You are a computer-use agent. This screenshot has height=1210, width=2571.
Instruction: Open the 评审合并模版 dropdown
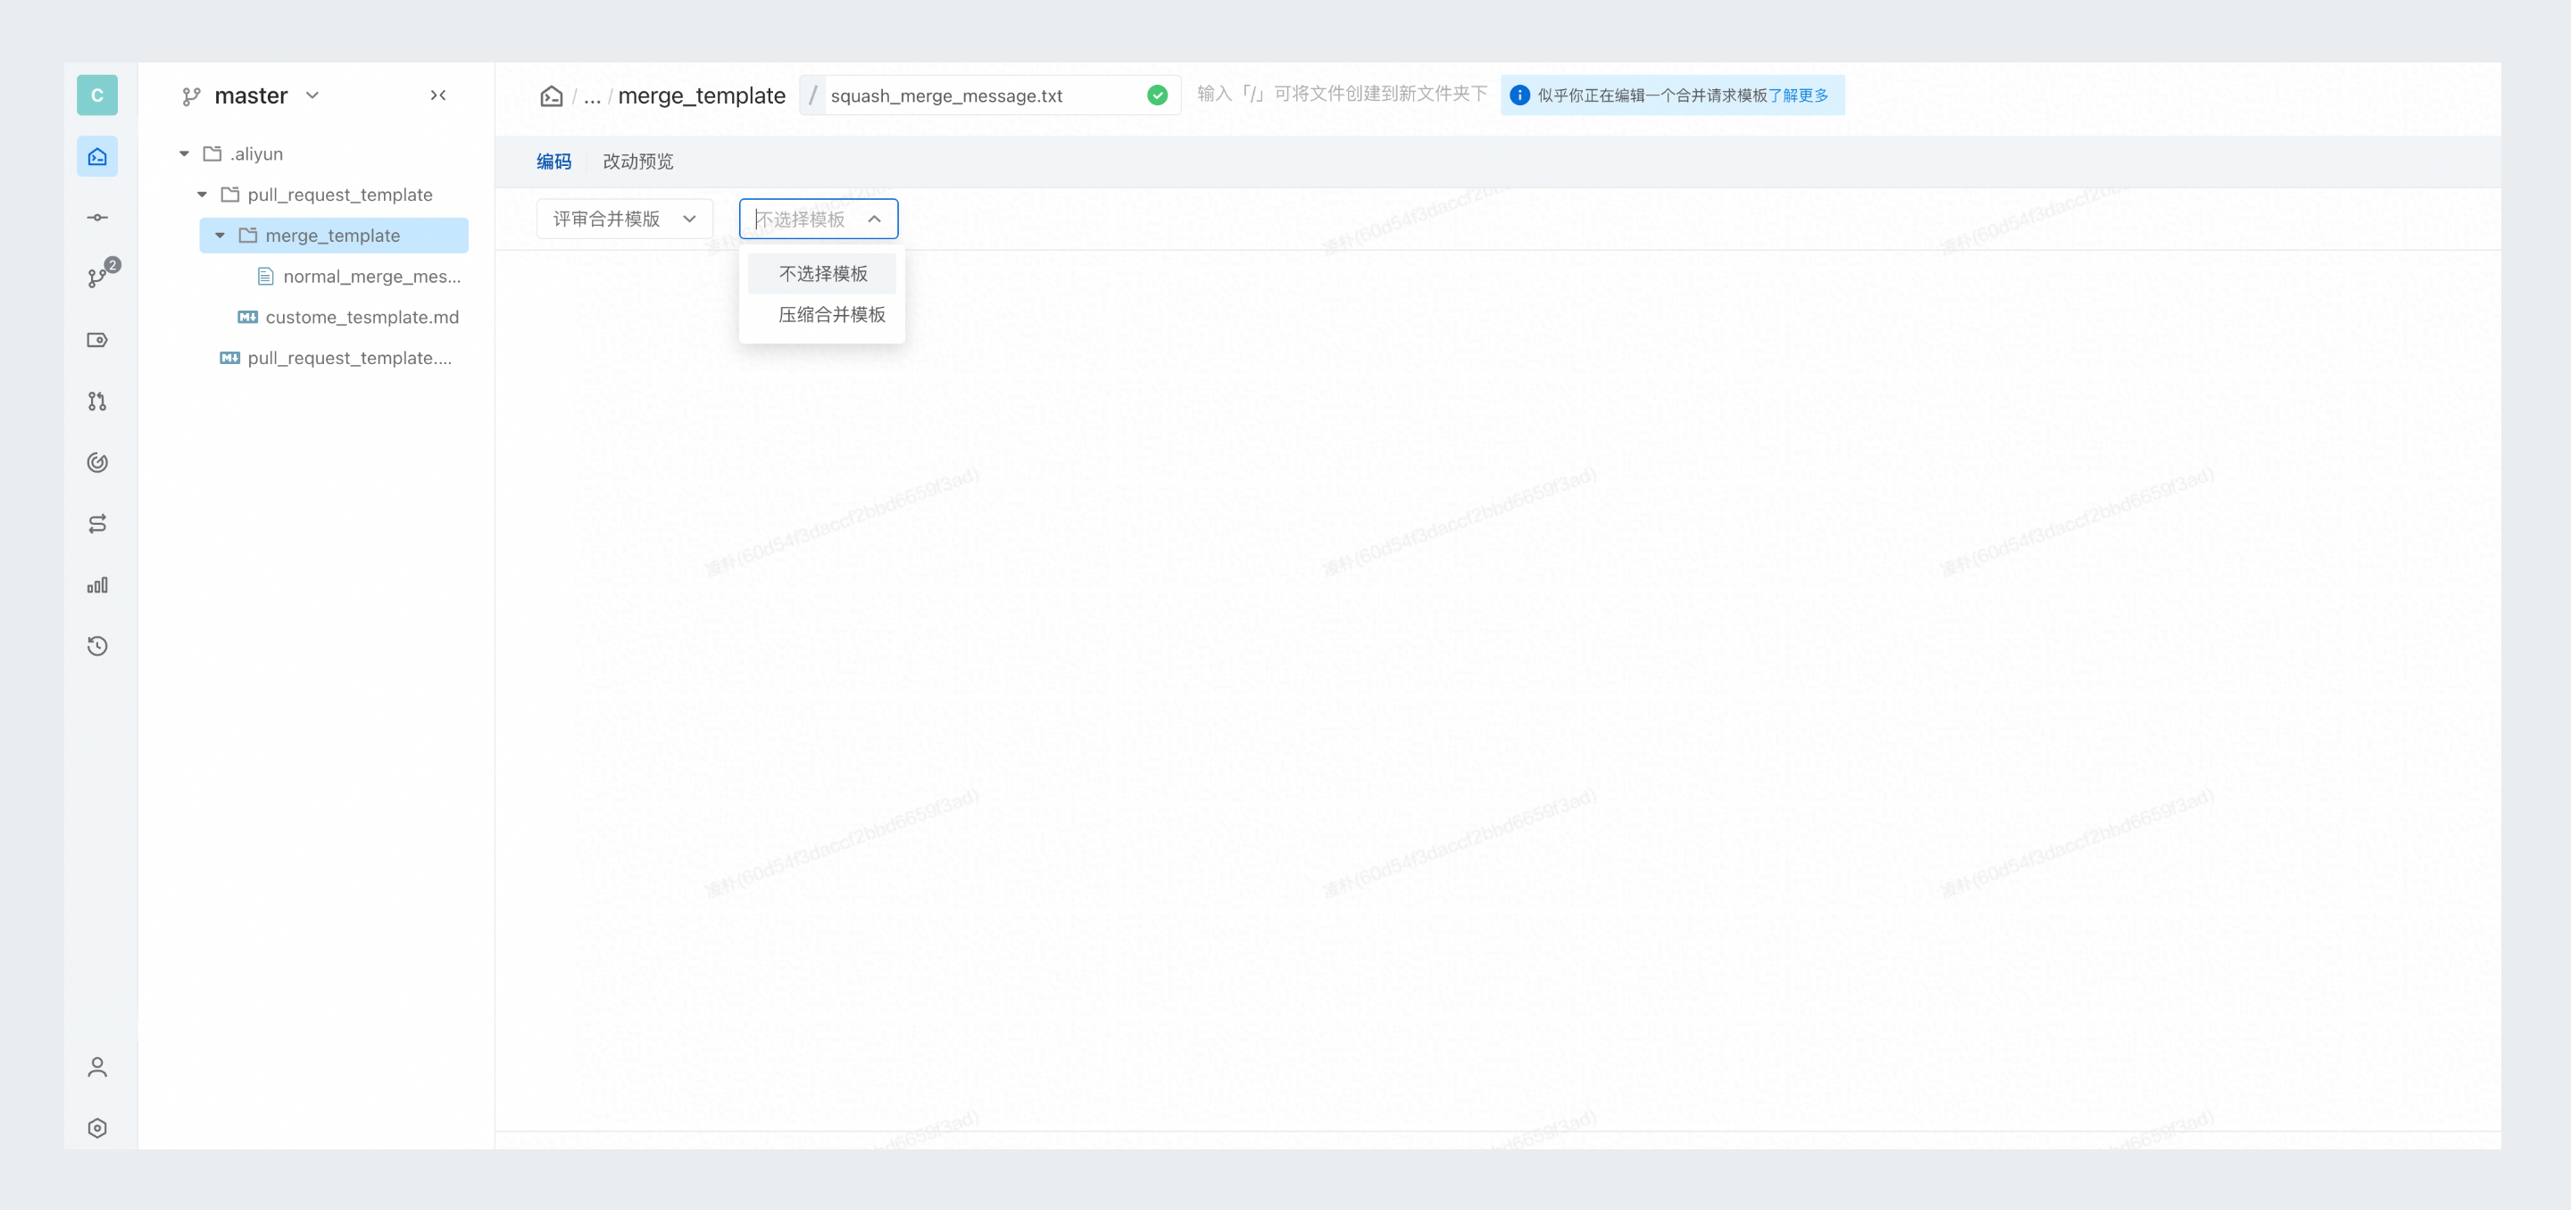[x=625, y=220]
